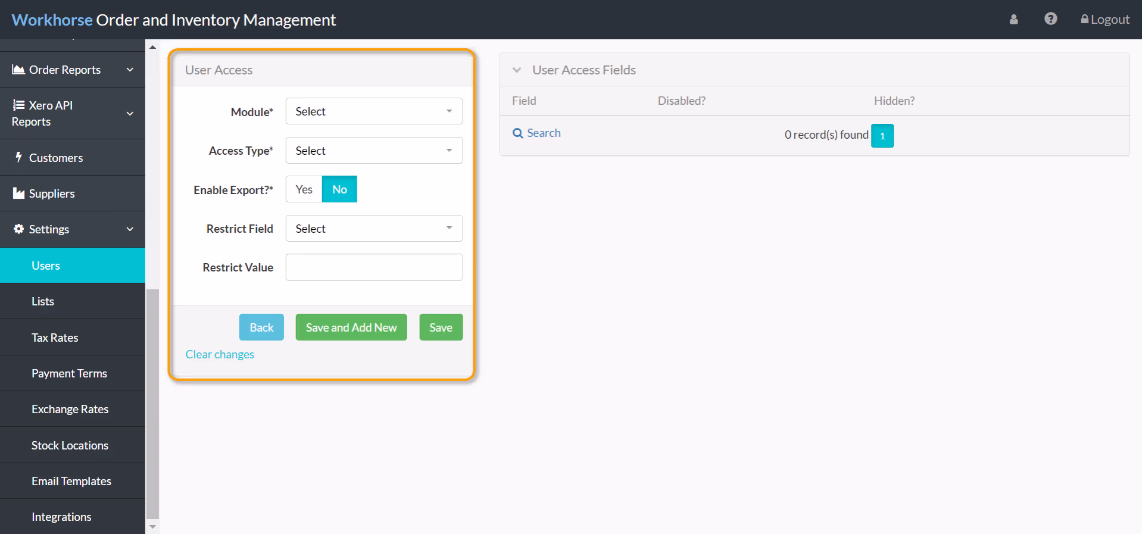Screen dimensions: 1142x534
Task: Expand the Xero API Reports chevron
Action: point(130,113)
